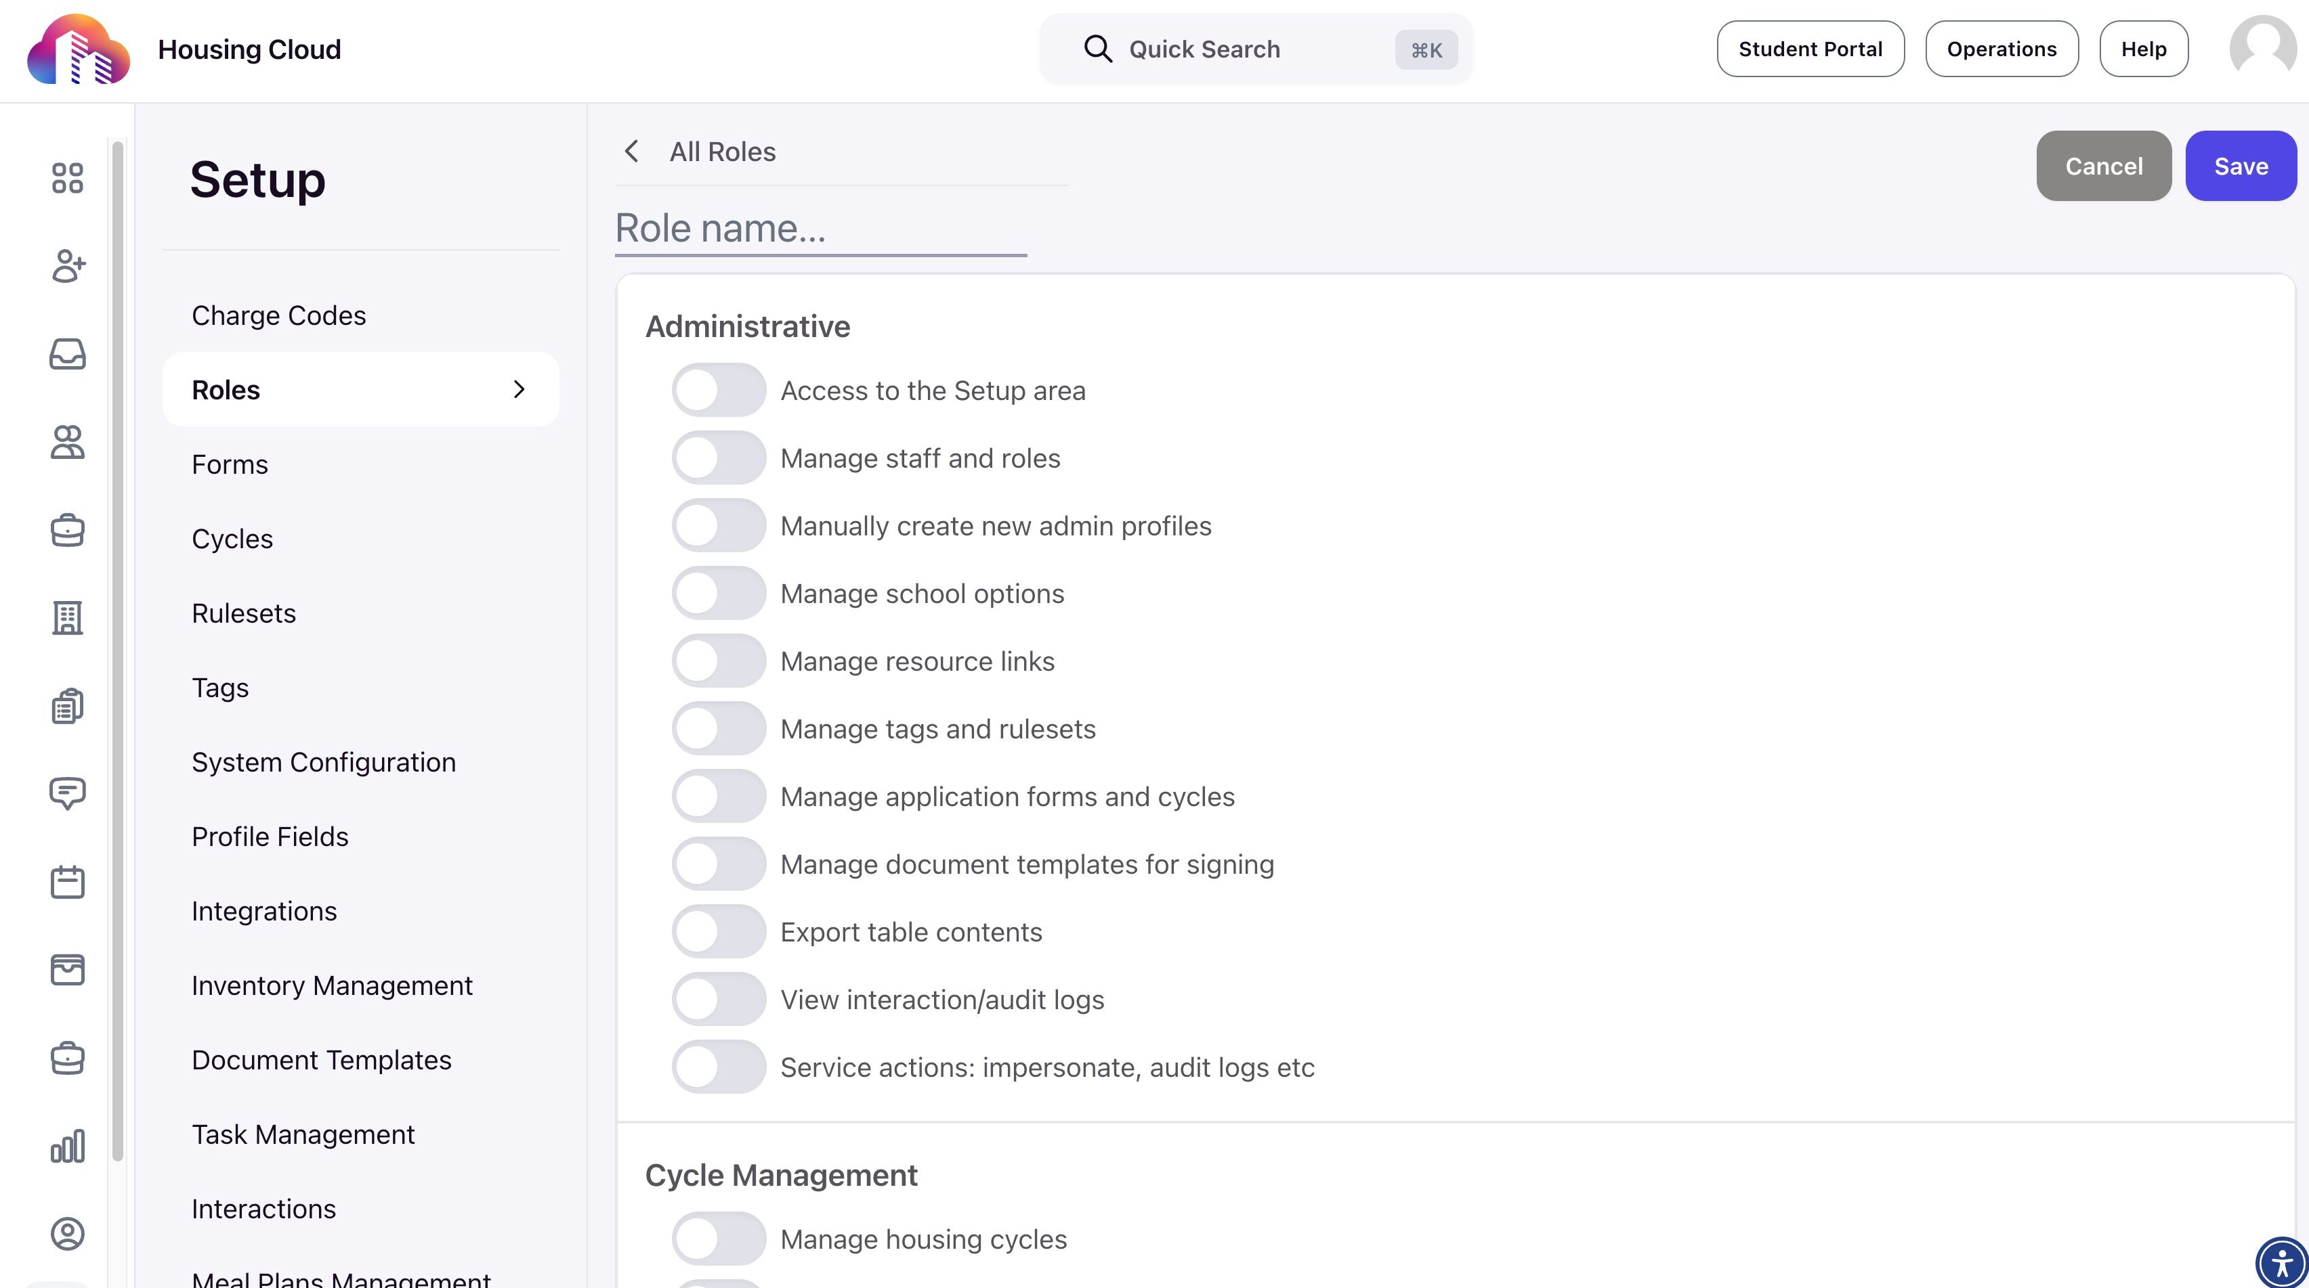Image resolution: width=2309 pixels, height=1288 pixels.
Task: Click the Save button
Action: (x=2240, y=166)
